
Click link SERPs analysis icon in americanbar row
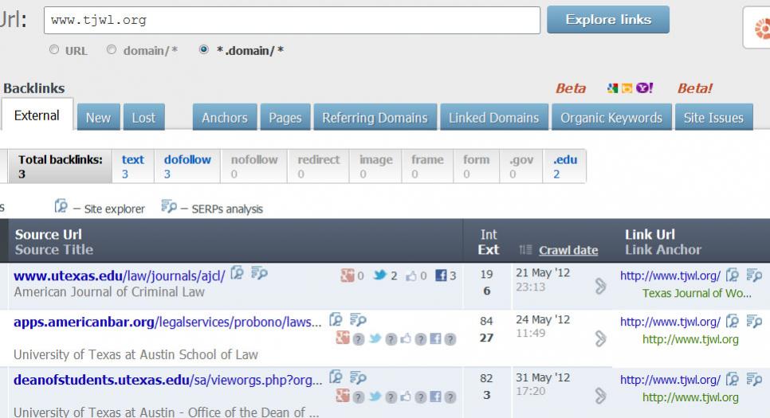point(754,322)
